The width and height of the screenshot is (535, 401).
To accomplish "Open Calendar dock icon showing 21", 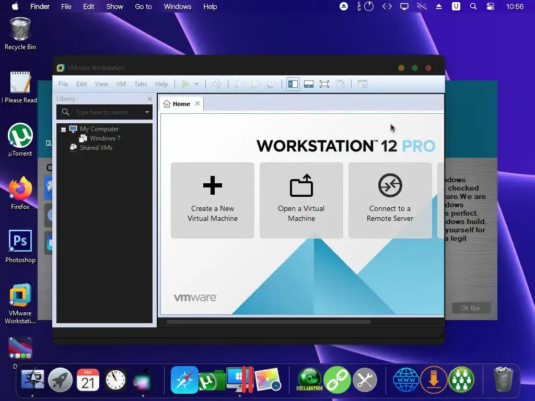I will (x=88, y=380).
